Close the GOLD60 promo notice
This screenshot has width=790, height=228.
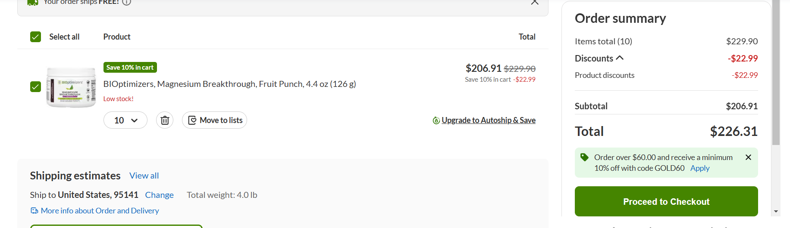tap(748, 157)
